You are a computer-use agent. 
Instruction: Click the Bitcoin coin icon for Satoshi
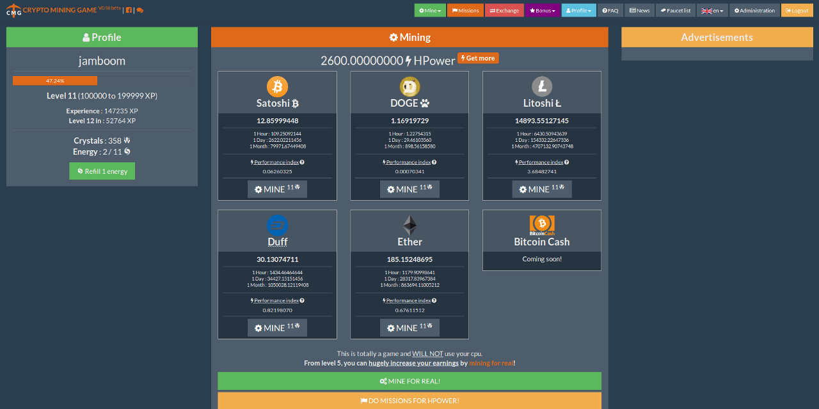click(277, 86)
